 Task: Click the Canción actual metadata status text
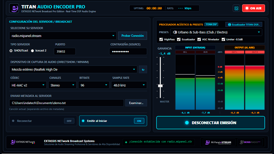coord(37,109)
